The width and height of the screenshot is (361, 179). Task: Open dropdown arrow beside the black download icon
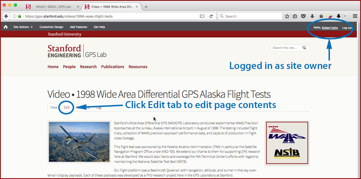[x=345, y=16]
